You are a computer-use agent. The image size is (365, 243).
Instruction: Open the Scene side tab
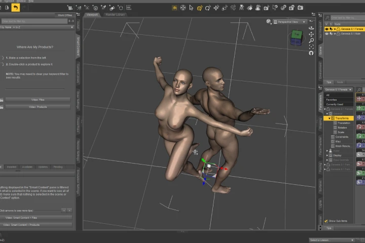320,50
